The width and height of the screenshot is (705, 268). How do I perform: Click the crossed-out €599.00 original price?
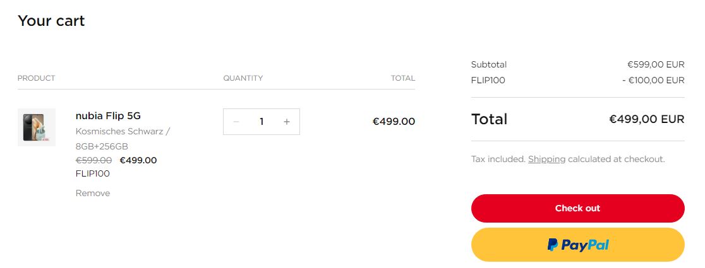coord(93,160)
